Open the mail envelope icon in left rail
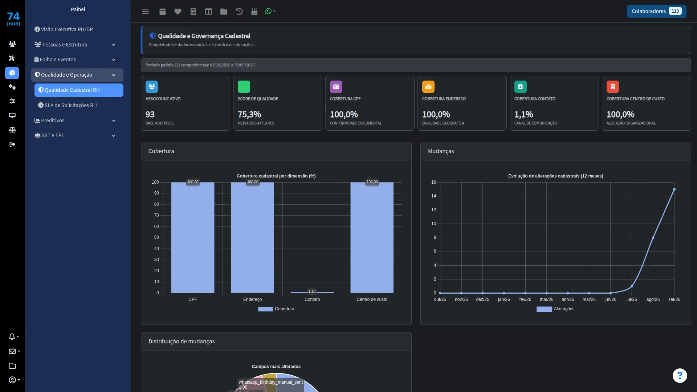The height and width of the screenshot is (392, 697). click(x=14, y=351)
